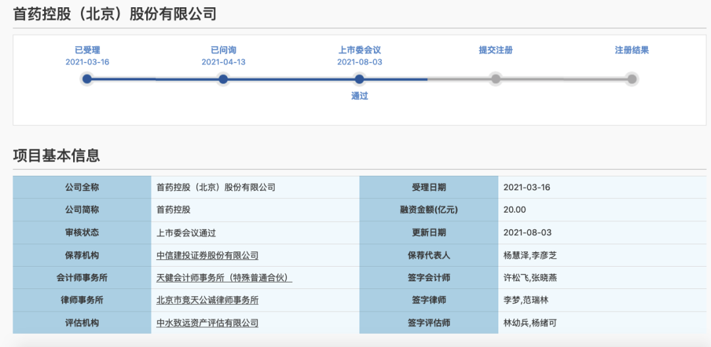Viewport: 711px width, 347px height.
Task: Open appraiser link 中水致远资产评估有限公司
Action: pos(207,323)
